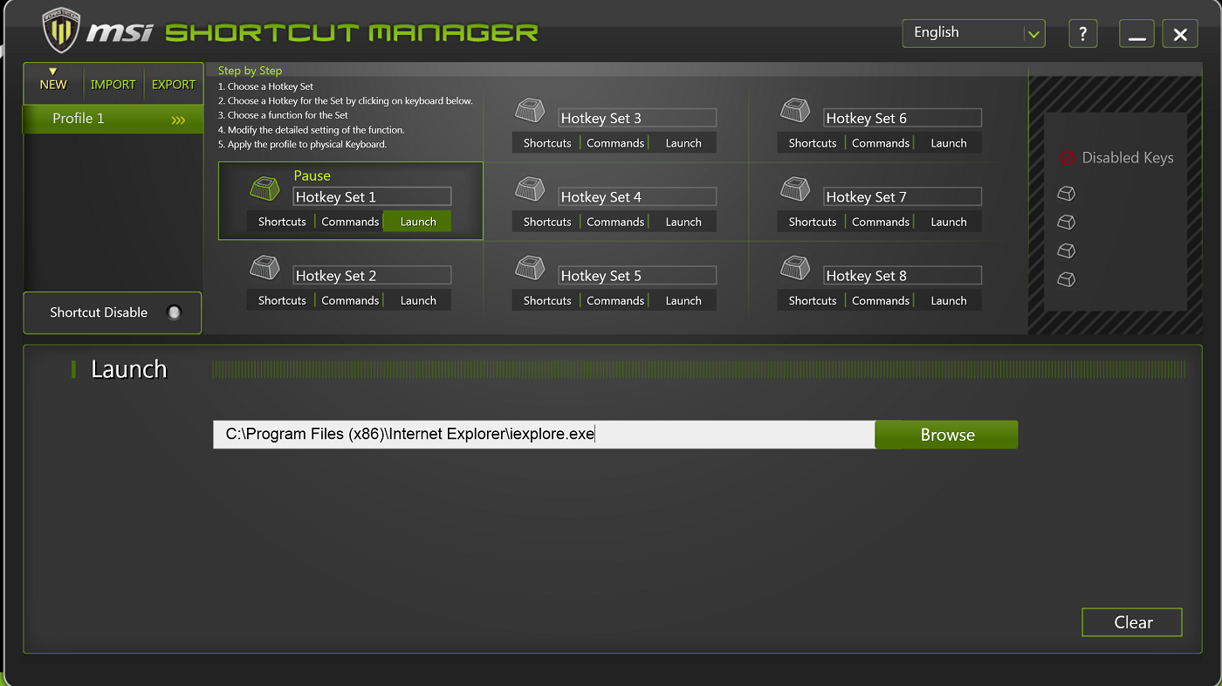The image size is (1222, 686).
Task: Open Launch tab for Hotkey Set 8
Action: point(949,300)
